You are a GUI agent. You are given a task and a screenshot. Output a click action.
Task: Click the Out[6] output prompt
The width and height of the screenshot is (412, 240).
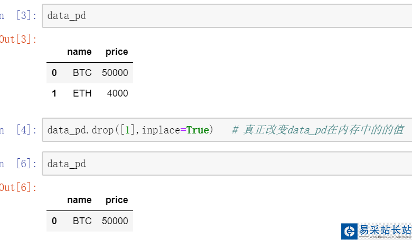pos(18,187)
